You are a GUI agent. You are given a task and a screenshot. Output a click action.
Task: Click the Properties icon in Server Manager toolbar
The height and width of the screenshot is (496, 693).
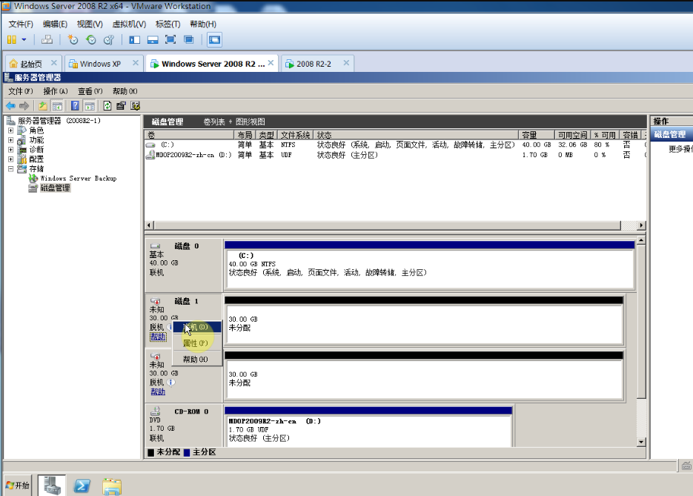121,106
